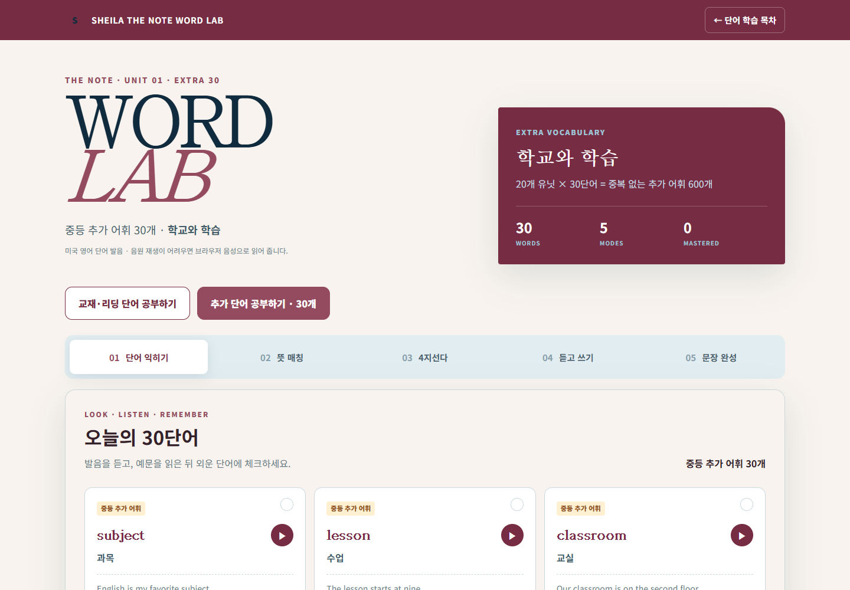This screenshot has height=590, width=850.
Task: Open the 02 뜻 매칭 tab
Action: [282, 357]
